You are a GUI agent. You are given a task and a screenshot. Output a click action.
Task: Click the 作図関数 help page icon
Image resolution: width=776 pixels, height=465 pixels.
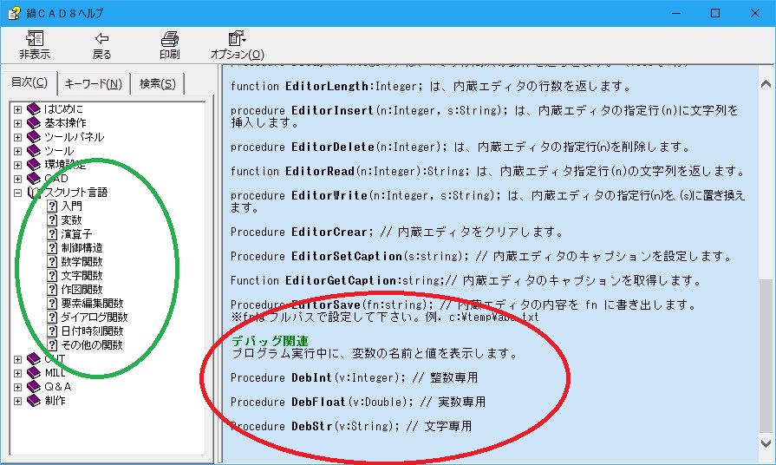tap(52, 289)
